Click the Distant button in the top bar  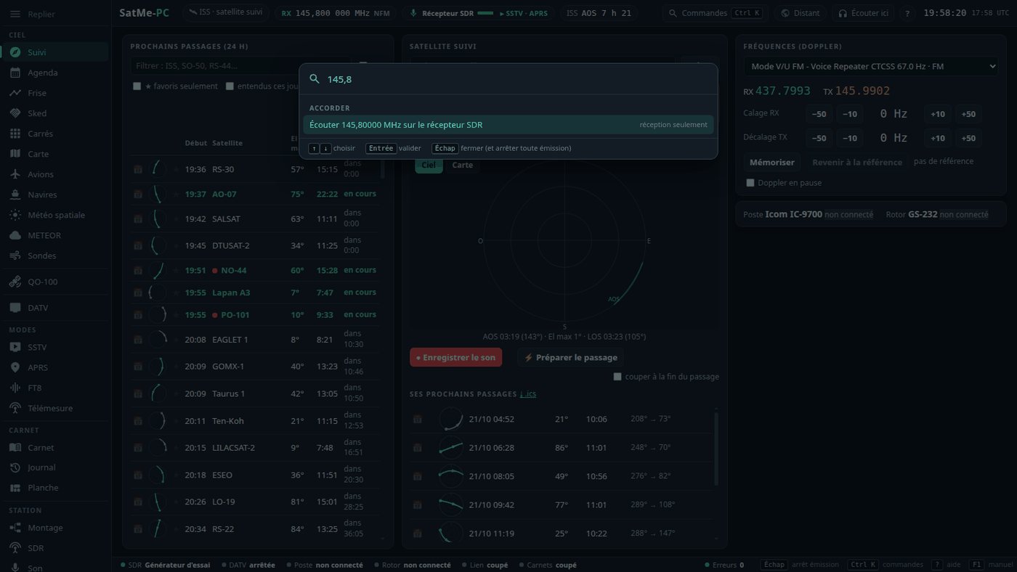[x=800, y=13]
